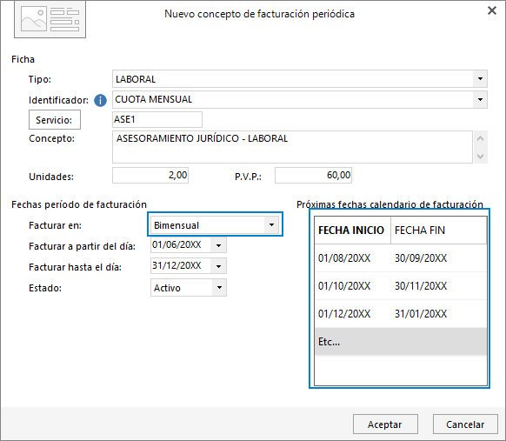Click the Concepto text area
The height and width of the screenshot is (441, 506).
(292, 147)
